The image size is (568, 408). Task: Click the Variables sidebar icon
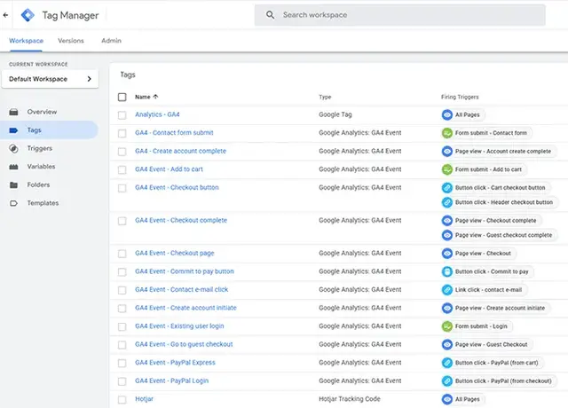(13, 167)
